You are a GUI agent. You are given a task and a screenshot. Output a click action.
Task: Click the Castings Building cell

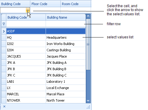(x=66, y=50)
